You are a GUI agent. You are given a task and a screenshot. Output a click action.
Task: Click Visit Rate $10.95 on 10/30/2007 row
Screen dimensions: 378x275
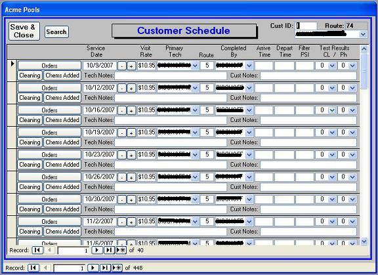[x=146, y=199]
